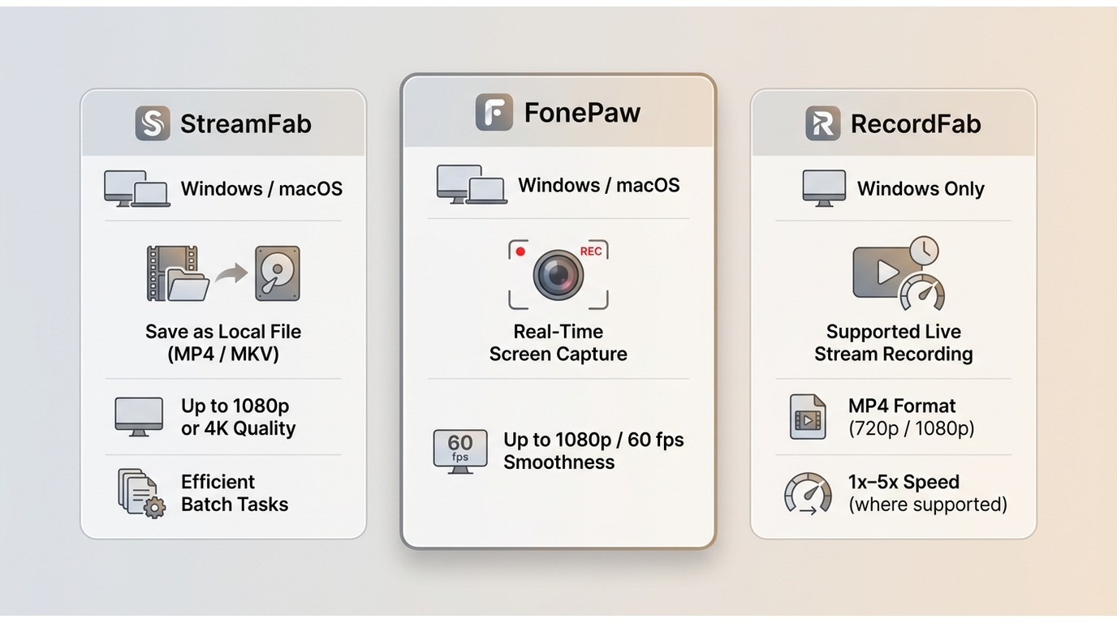Click the StreamFab Windows / macOS computers icon
The height and width of the screenshot is (623, 1117).
(136, 189)
